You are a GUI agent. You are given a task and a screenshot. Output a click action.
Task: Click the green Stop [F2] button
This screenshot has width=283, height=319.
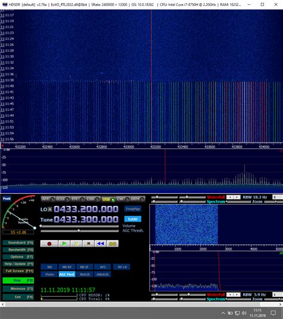tap(19, 281)
